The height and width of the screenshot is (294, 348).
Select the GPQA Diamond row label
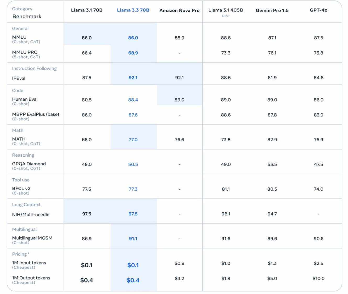(x=29, y=164)
